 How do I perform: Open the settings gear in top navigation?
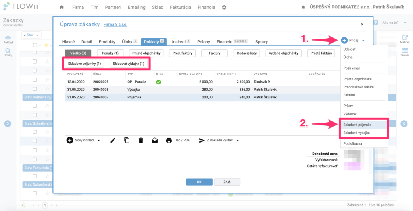[224, 7]
